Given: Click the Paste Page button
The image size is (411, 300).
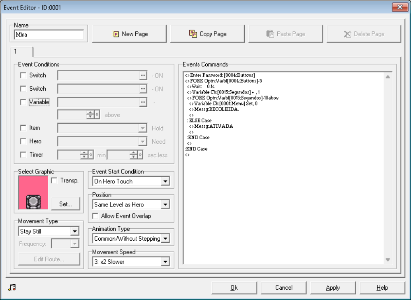Looking at the screenshot, I should tap(286, 34).
